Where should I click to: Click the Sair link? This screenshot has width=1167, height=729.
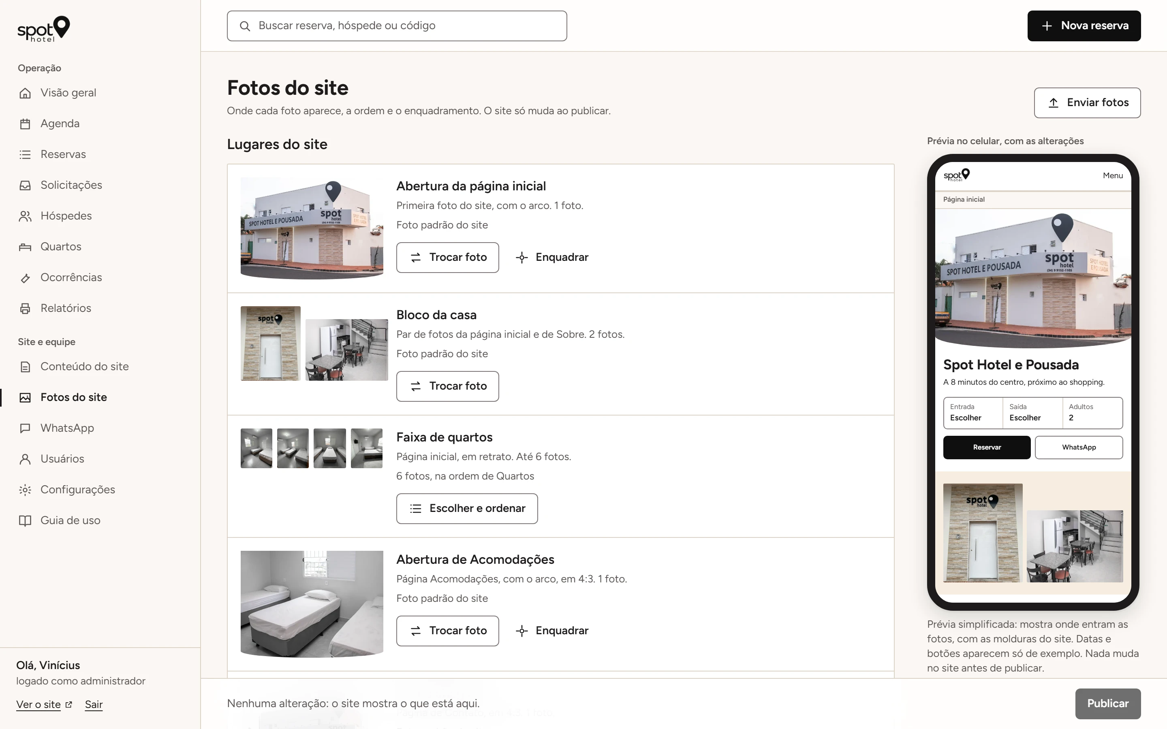[x=94, y=705]
